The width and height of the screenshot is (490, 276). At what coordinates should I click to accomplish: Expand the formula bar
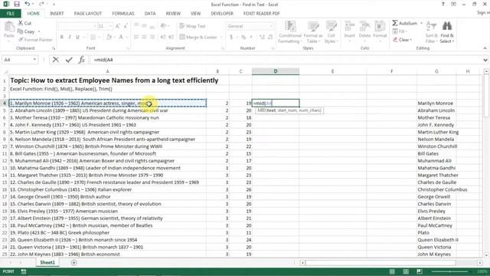(485, 60)
